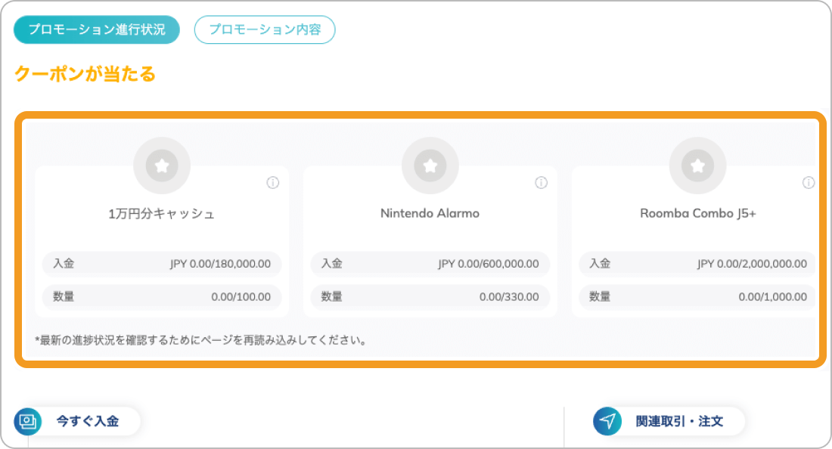
Task: Click star badge above Nintendo Alarmo
Action: tap(430, 166)
